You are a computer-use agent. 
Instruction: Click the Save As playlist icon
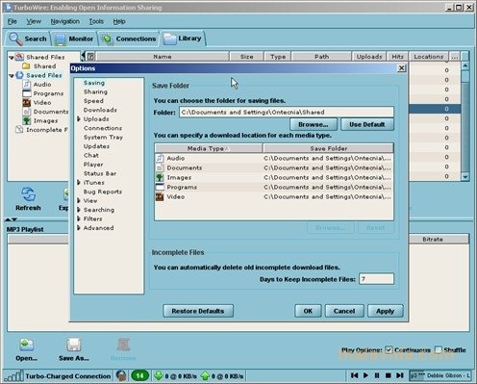[x=74, y=345]
